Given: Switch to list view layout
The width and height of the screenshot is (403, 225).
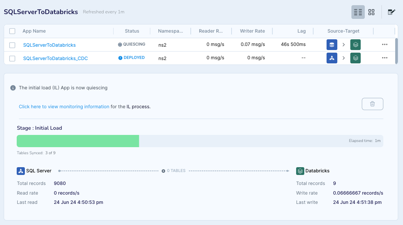Looking at the screenshot, I should click(358, 12).
